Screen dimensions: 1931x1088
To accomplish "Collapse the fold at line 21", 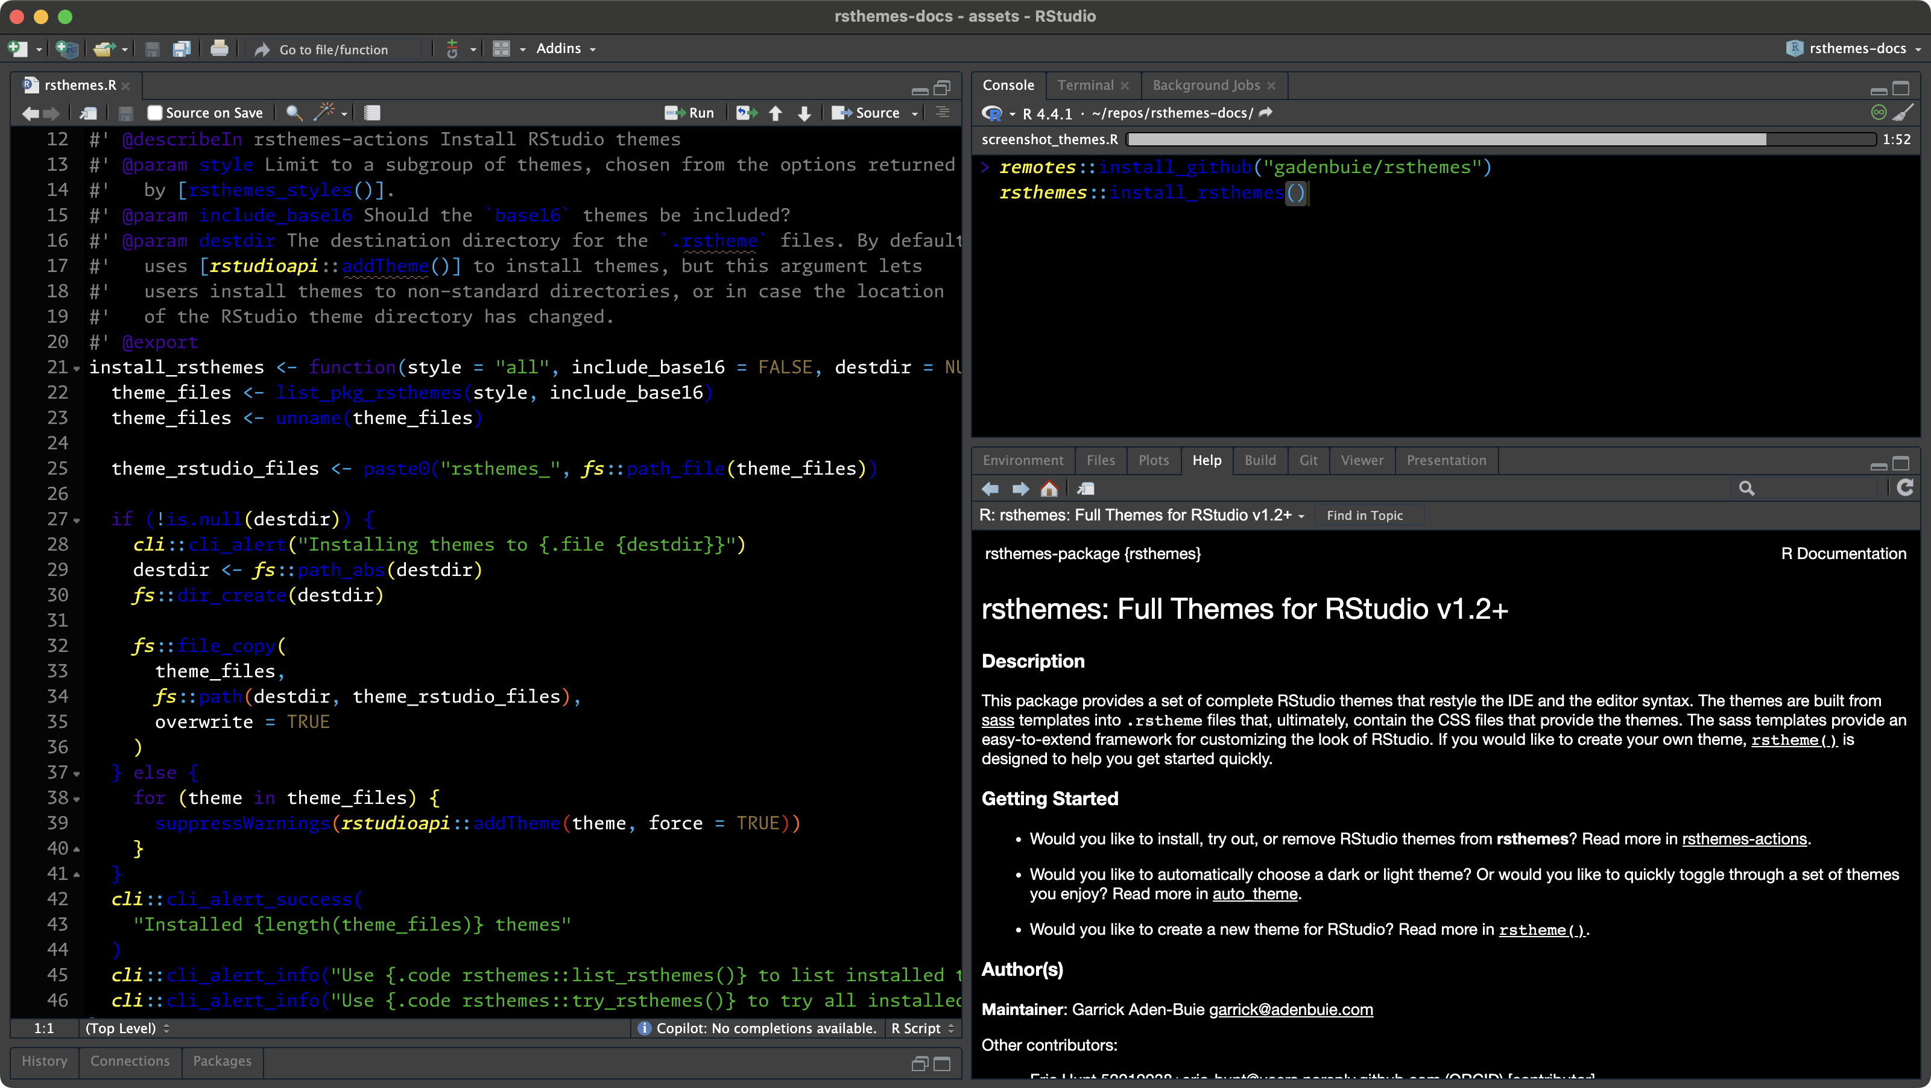I will point(77,368).
